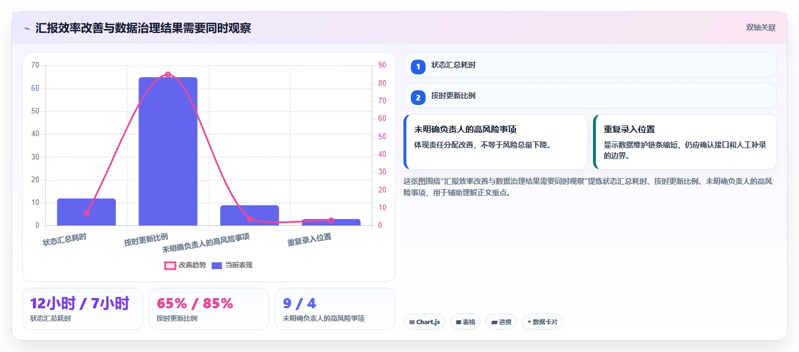
Task: Click the x-axis label 重复录入位置
Action: tap(309, 240)
